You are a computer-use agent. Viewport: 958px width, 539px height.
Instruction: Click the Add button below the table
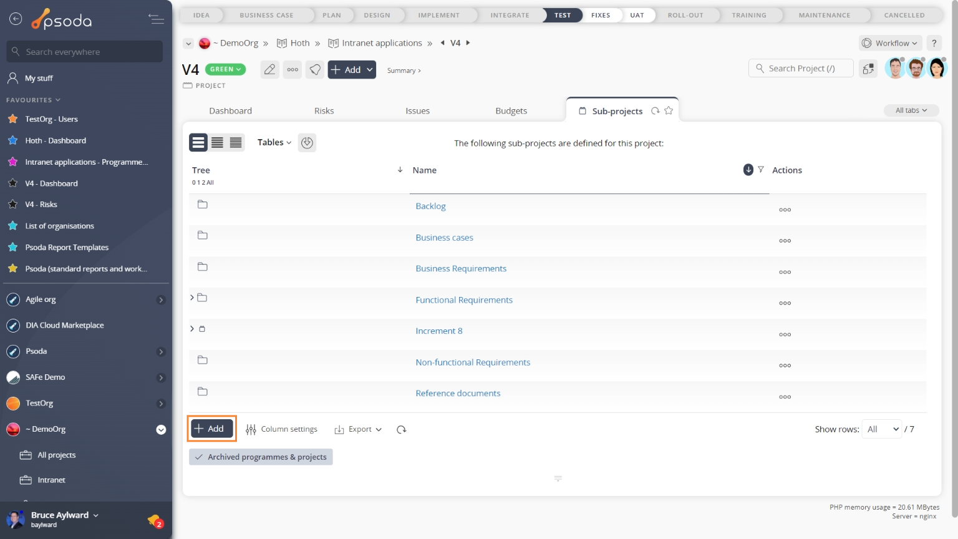(211, 429)
